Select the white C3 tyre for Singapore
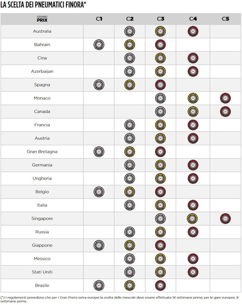The width and height of the screenshot is (242, 305). 160,219
